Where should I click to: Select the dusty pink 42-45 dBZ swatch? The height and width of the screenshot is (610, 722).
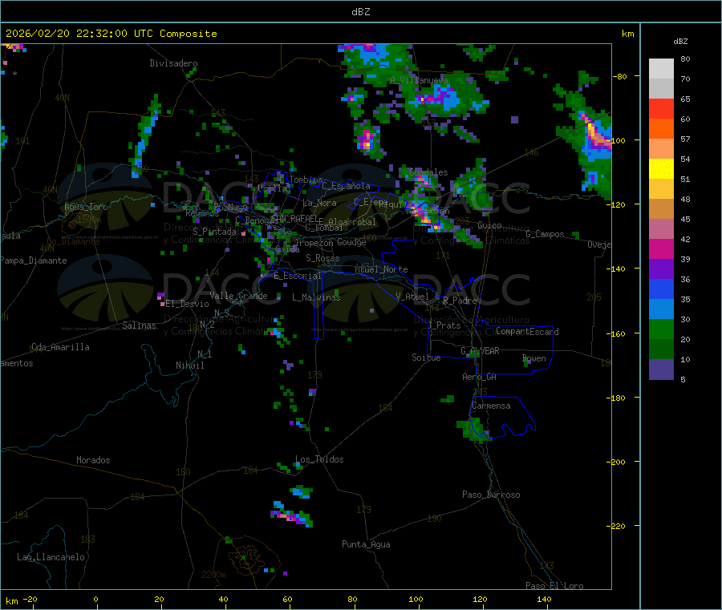pos(661,228)
